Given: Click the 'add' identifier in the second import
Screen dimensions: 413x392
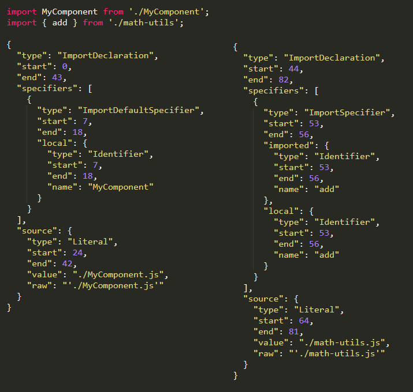Looking at the screenshot, I should coord(60,23).
